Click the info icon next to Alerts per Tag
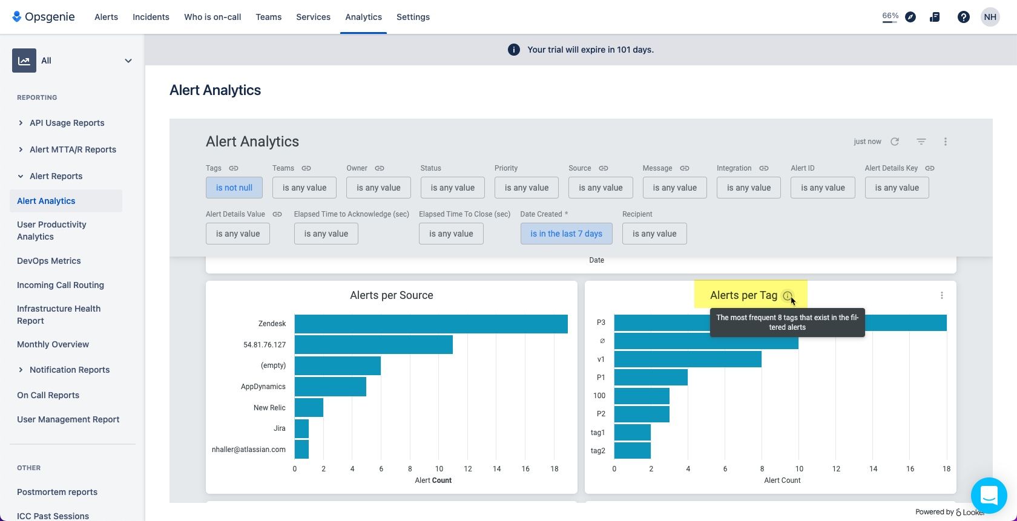The width and height of the screenshot is (1017, 521). 787,296
